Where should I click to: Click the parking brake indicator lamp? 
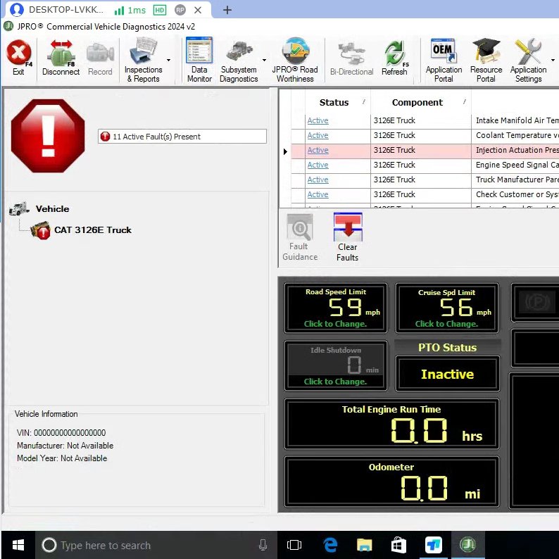click(537, 302)
